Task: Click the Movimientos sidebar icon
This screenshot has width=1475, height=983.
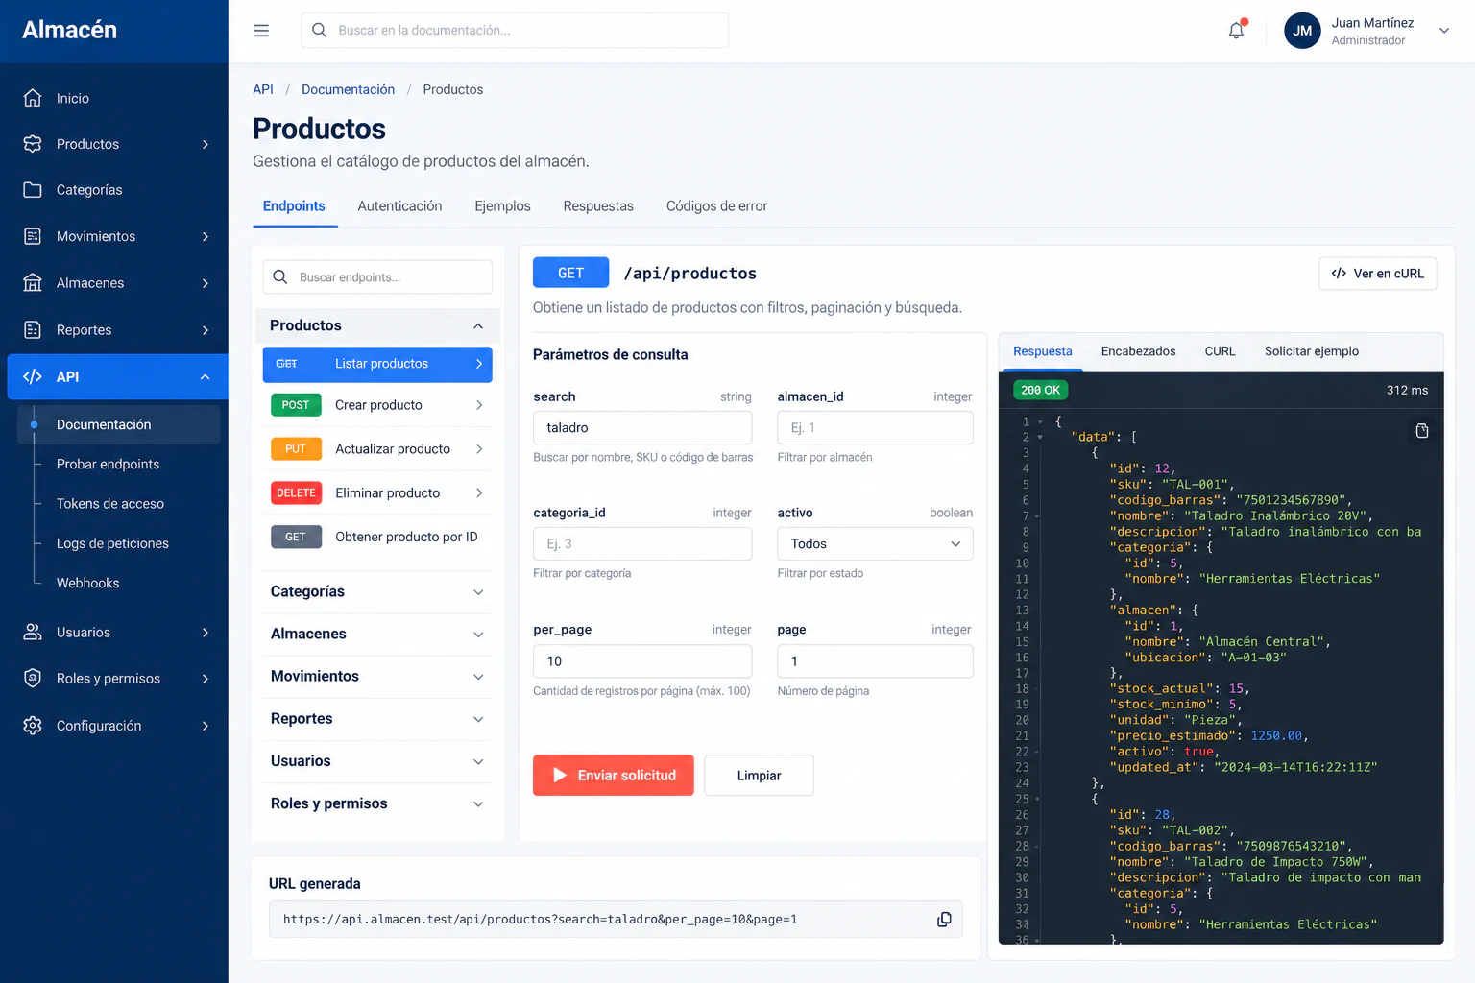Action: coord(33,236)
